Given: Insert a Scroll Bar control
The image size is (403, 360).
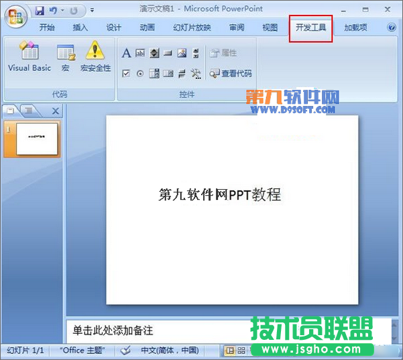Looking at the screenshot, I should pos(196,53).
